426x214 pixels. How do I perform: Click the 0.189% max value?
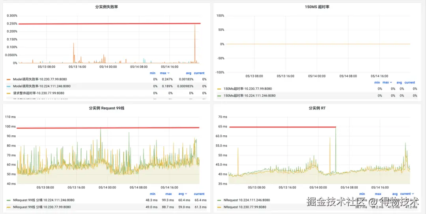click(167, 86)
